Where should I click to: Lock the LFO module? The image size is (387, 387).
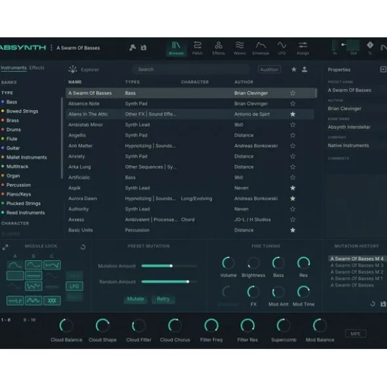pos(74,286)
